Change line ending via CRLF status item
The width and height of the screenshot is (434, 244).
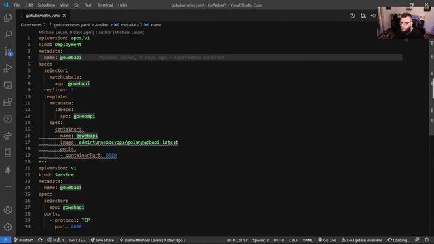[294, 240]
